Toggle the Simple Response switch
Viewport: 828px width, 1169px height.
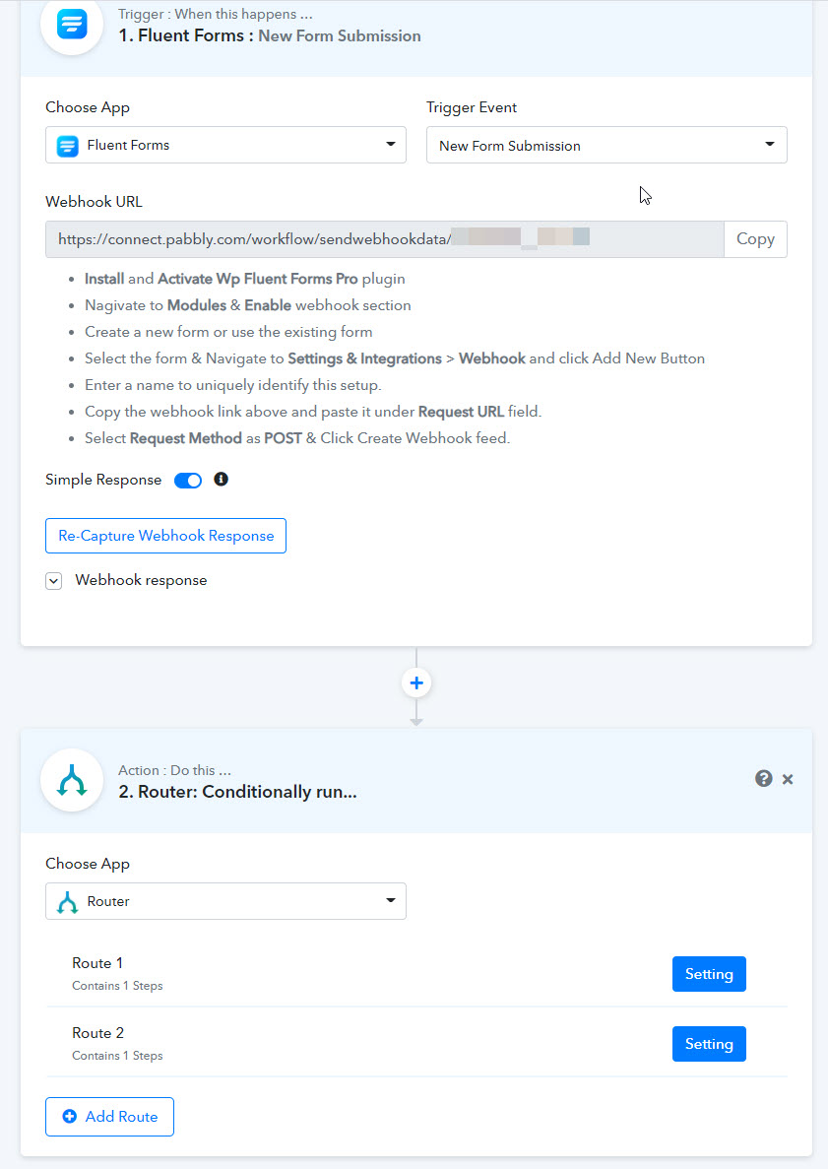[188, 481]
